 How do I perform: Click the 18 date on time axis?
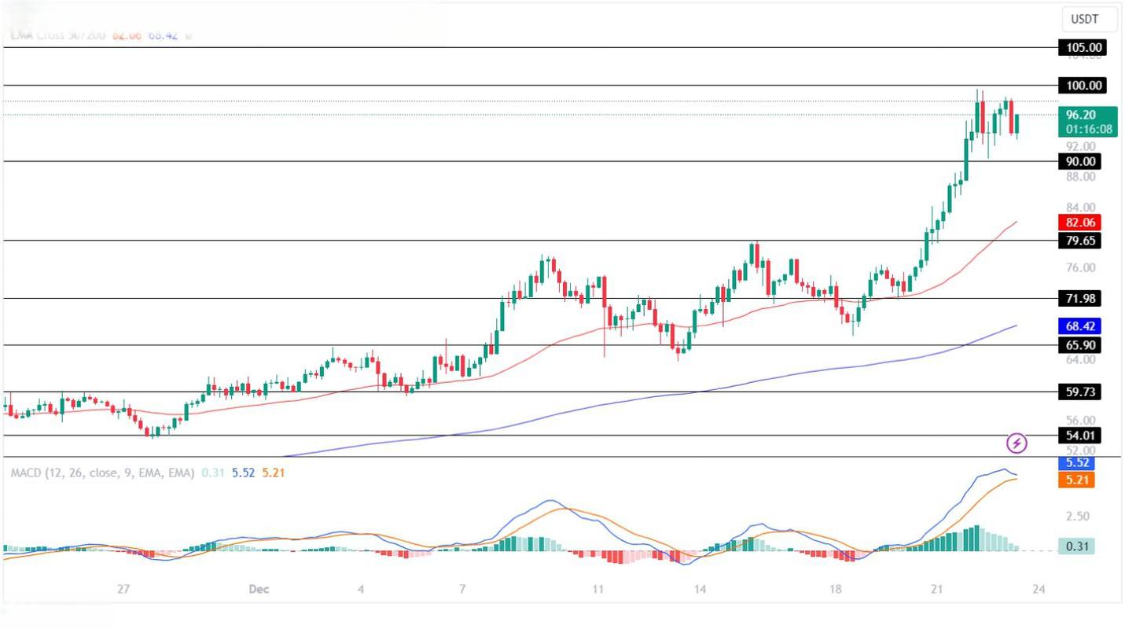coord(835,589)
